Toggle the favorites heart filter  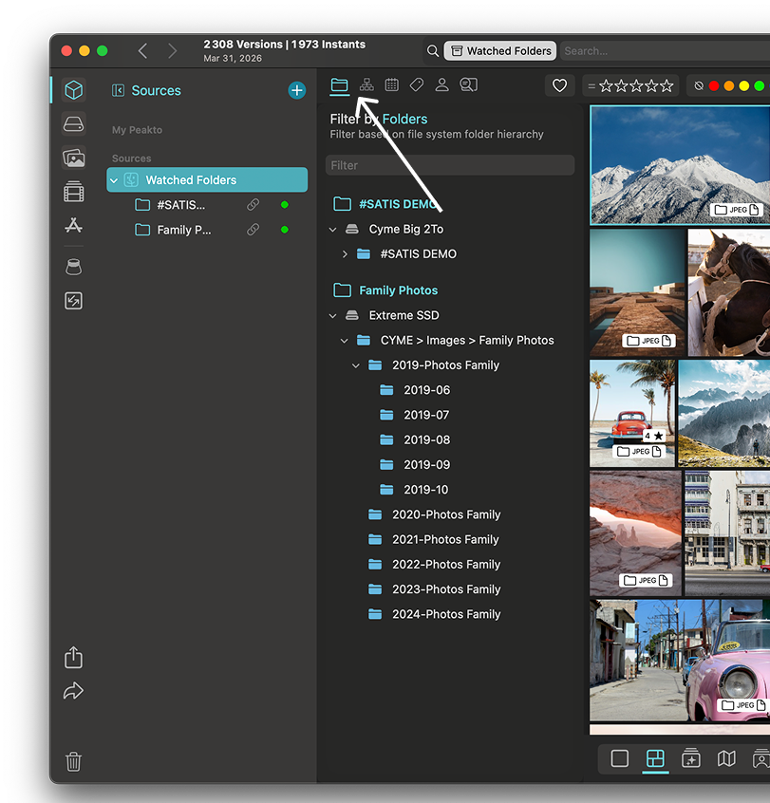[559, 86]
